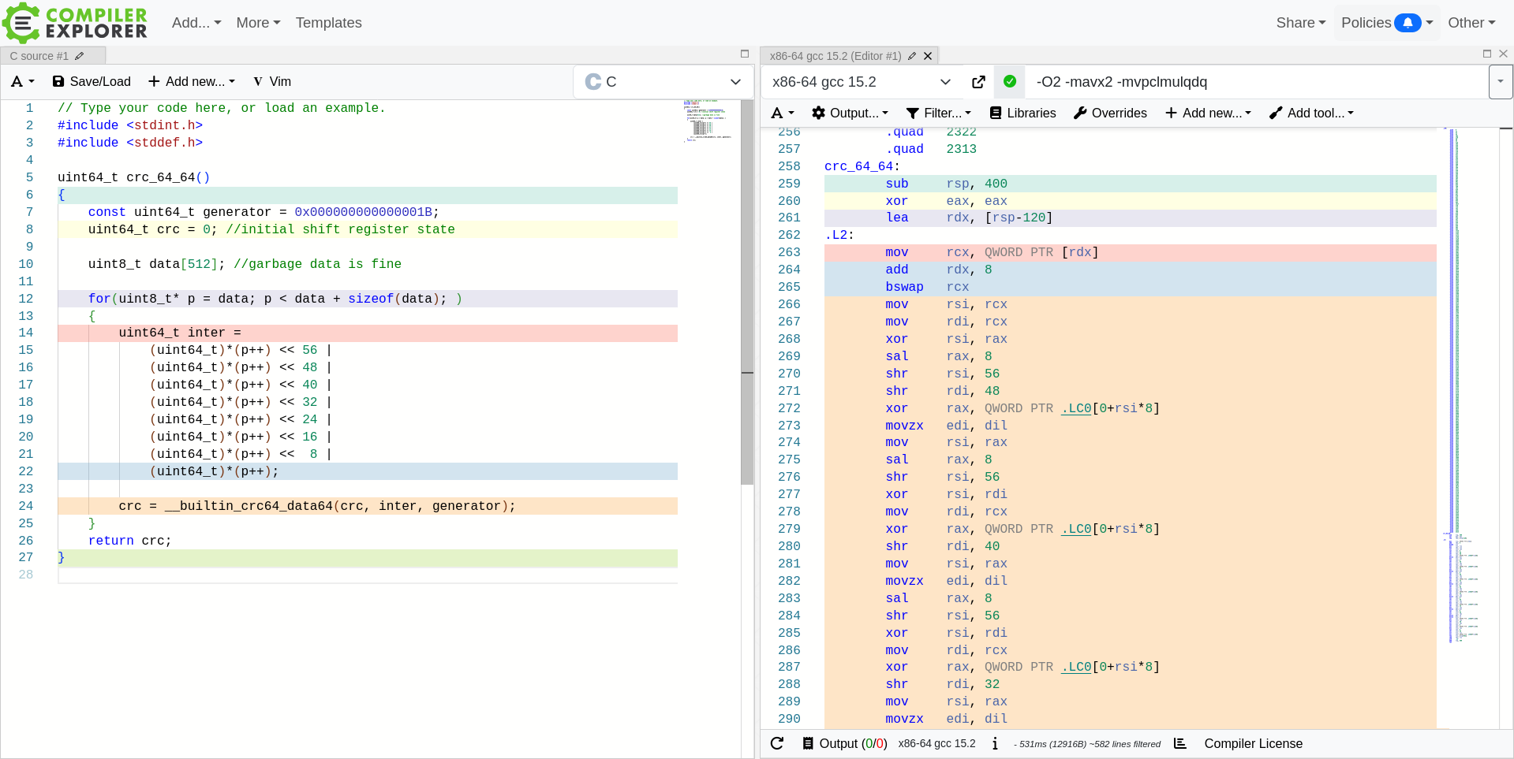Viewport: 1514px width, 759px height.
Task: Click the green compilation status checkmark
Action: (x=1010, y=81)
